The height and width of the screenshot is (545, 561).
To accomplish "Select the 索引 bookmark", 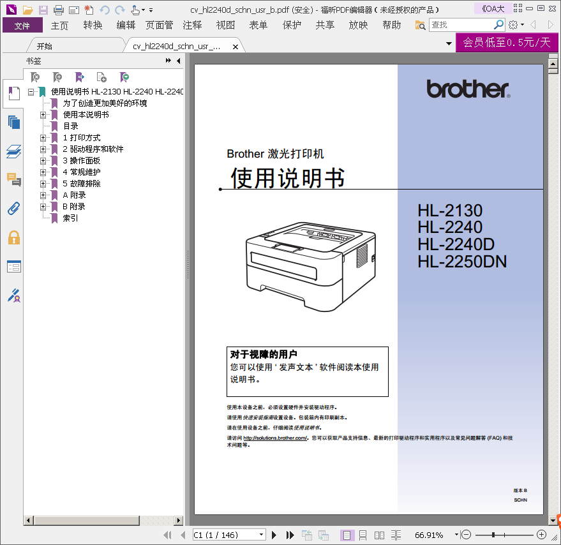I will [70, 218].
